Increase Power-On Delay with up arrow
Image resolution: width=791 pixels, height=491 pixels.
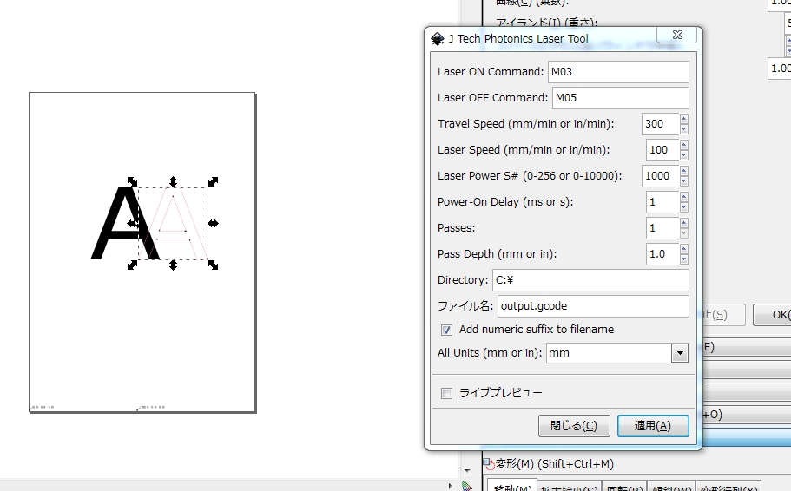click(x=683, y=197)
